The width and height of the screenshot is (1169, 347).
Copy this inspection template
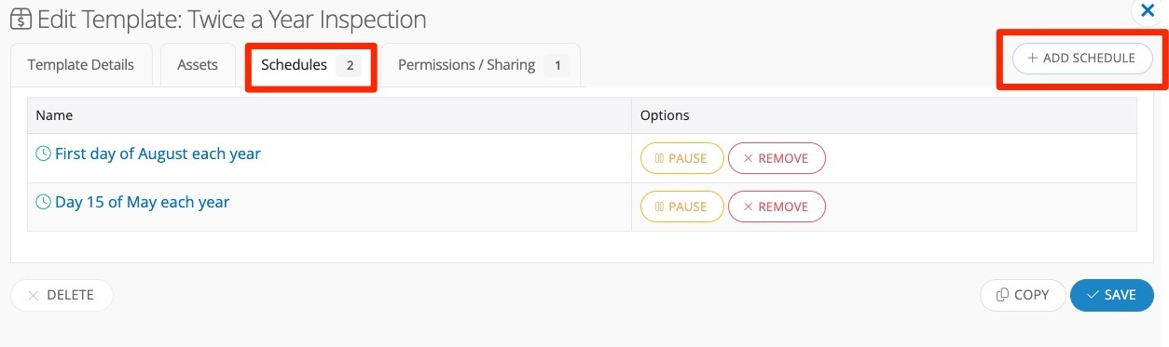click(x=1023, y=295)
